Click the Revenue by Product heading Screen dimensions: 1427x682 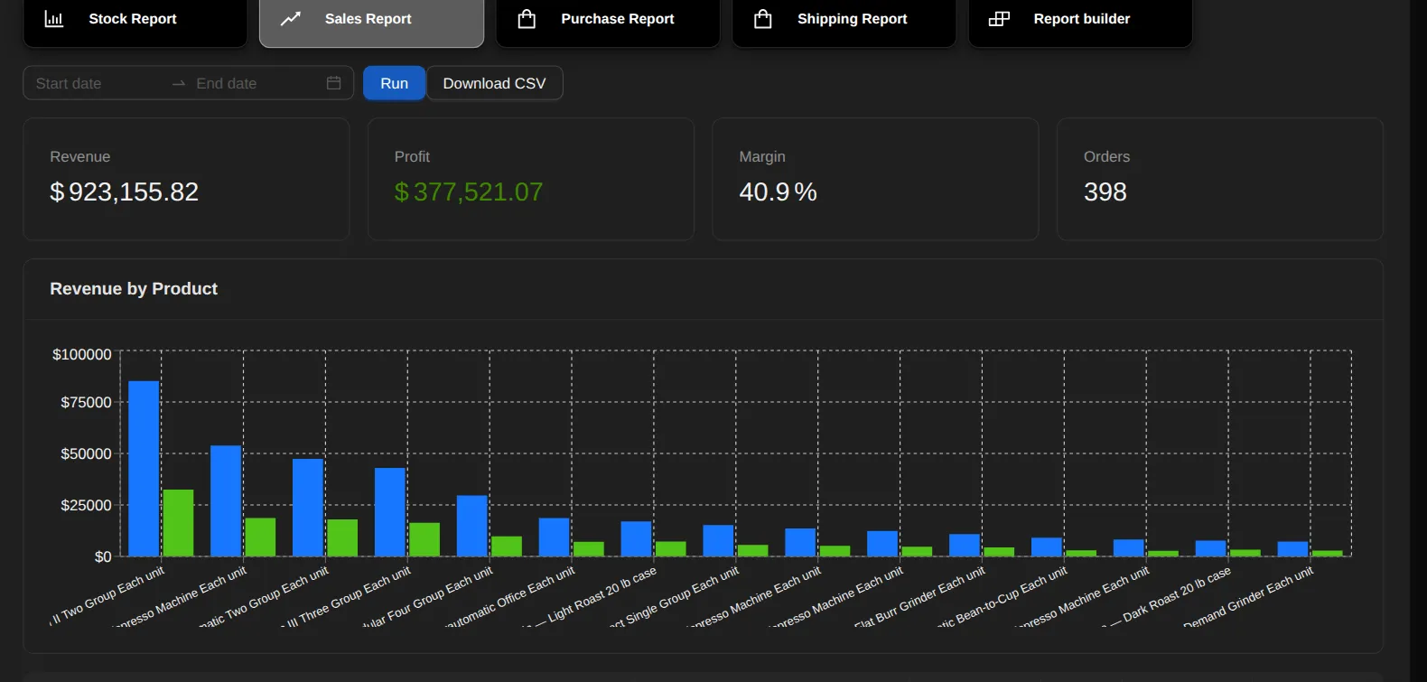click(134, 289)
